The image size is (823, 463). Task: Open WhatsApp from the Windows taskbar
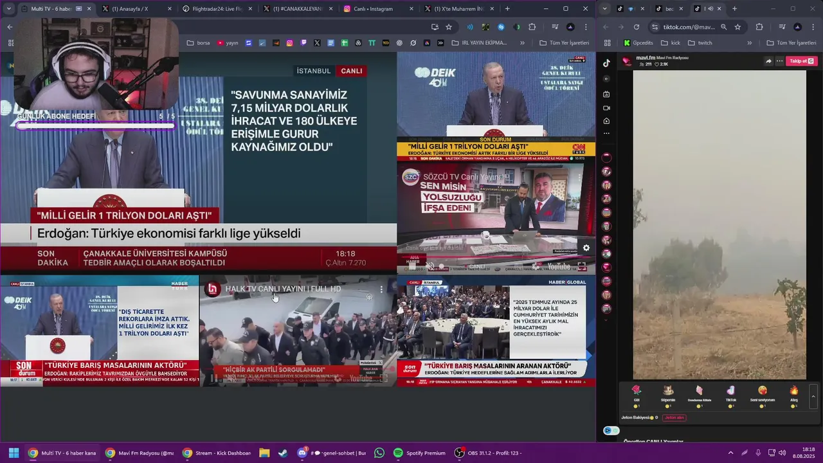(379, 453)
